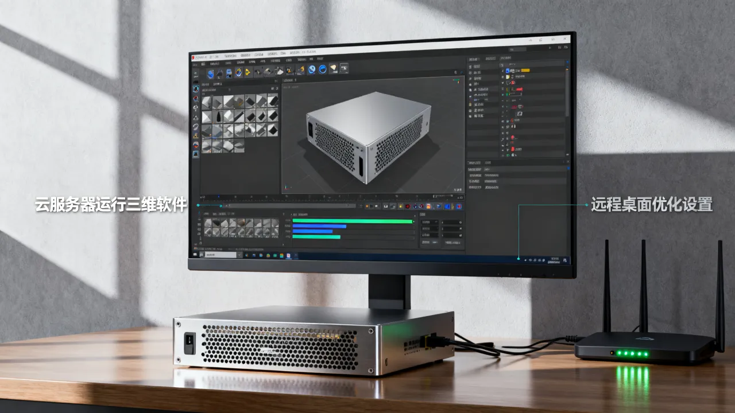The height and width of the screenshot is (413, 735).
Task: Click the shorter green progress bar
Action: point(316,236)
